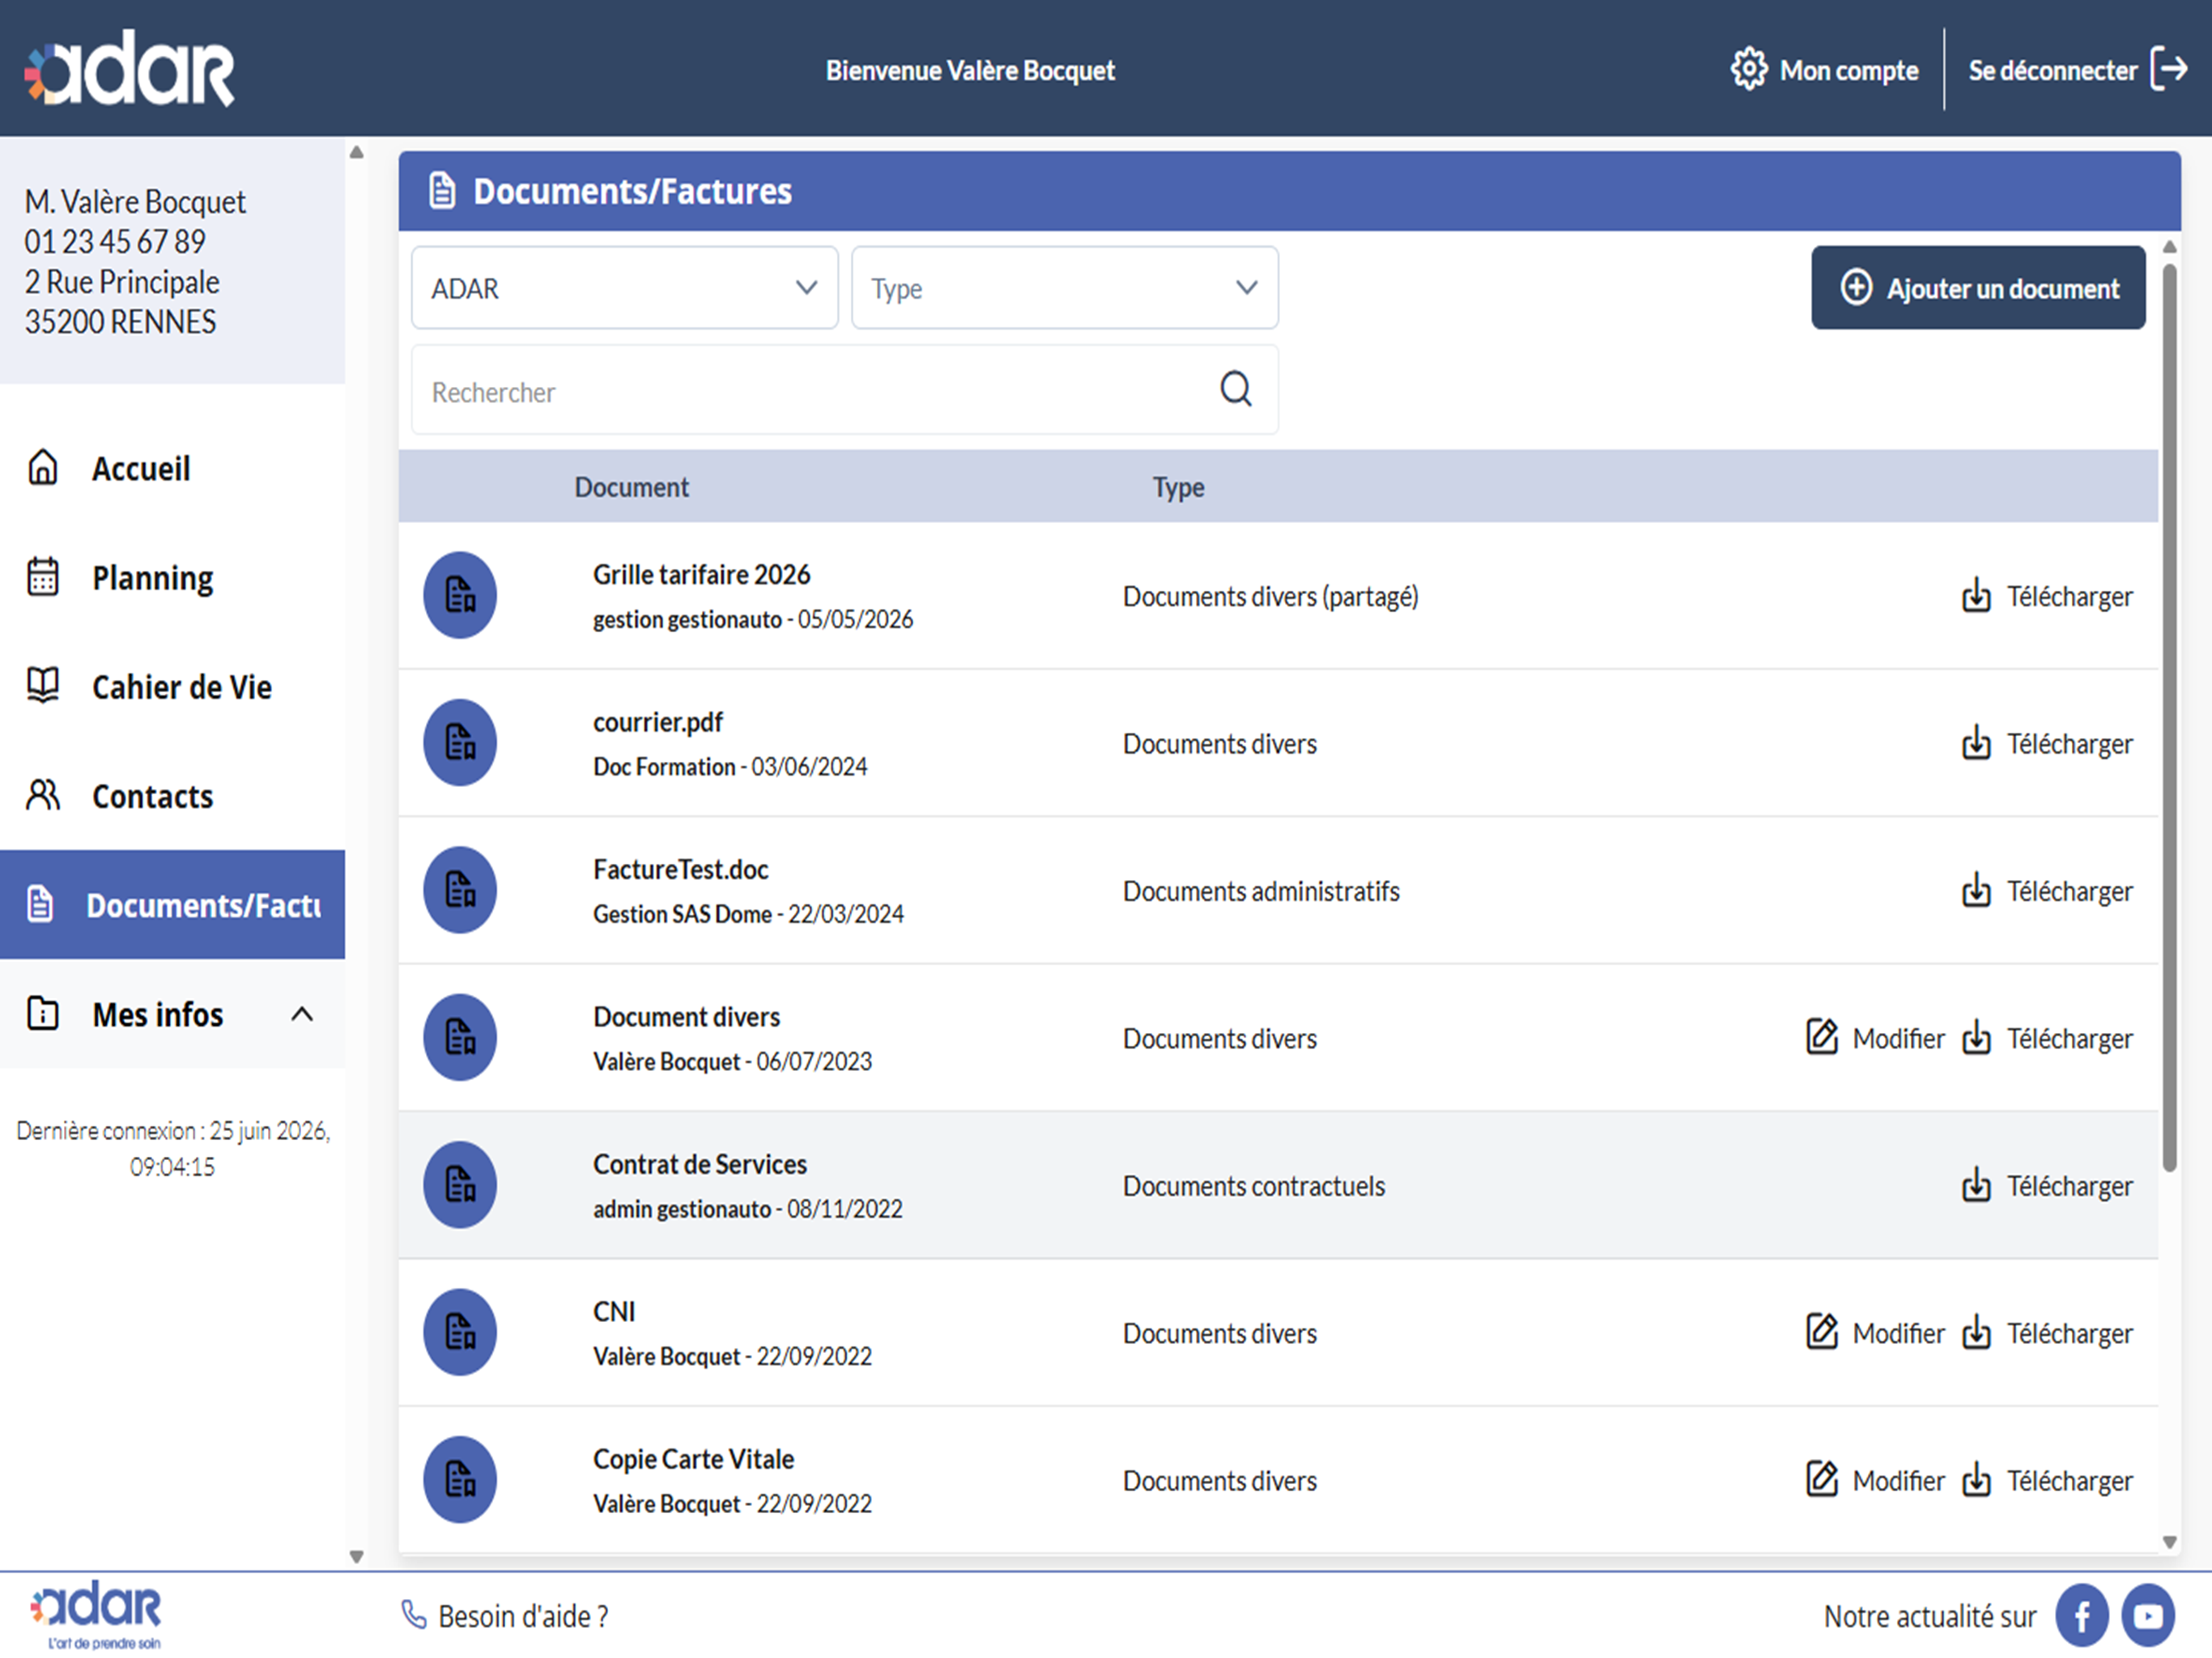Click Ajouter un document button
Viewport: 2212px width, 1658px height.
point(1977,288)
